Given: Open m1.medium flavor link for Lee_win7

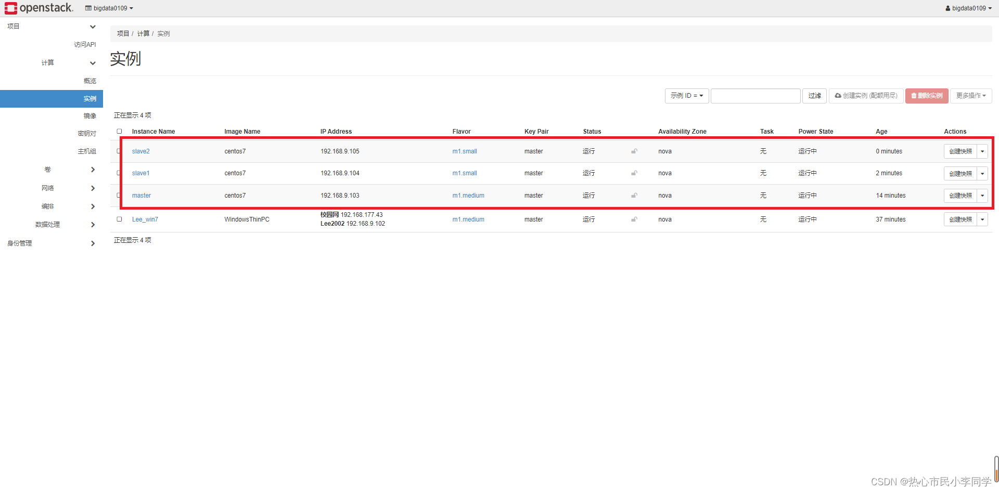Looking at the screenshot, I should pos(468,219).
